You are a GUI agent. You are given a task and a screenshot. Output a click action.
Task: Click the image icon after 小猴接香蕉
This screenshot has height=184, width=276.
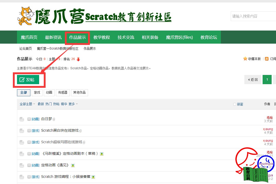coord(93,177)
